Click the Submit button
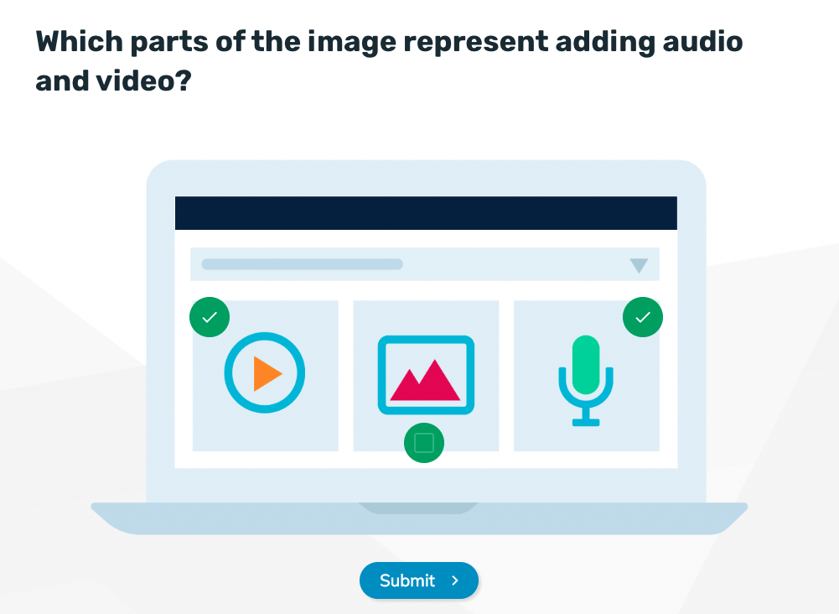 click(418, 580)
